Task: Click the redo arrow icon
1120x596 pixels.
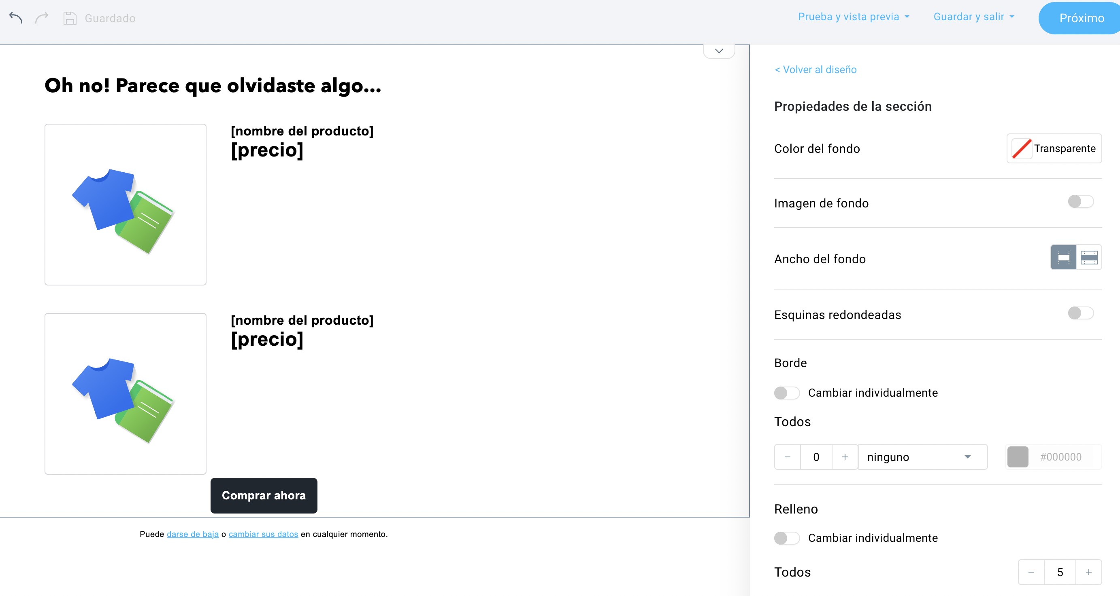Action: (x=42, y=18)
